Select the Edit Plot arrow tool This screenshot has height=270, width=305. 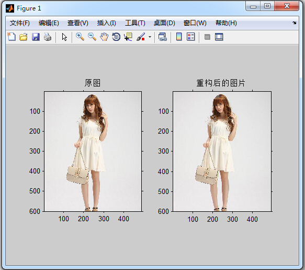pyautogui.click(x=64, y=37)
